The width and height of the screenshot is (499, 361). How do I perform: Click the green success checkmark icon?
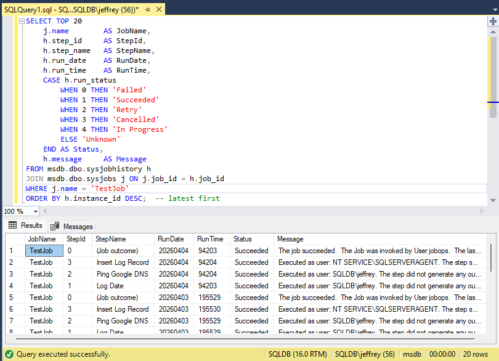point(8,354)
